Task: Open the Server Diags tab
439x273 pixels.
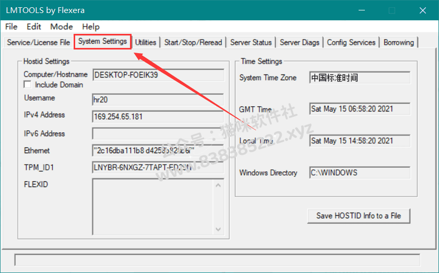Action: 300,43
